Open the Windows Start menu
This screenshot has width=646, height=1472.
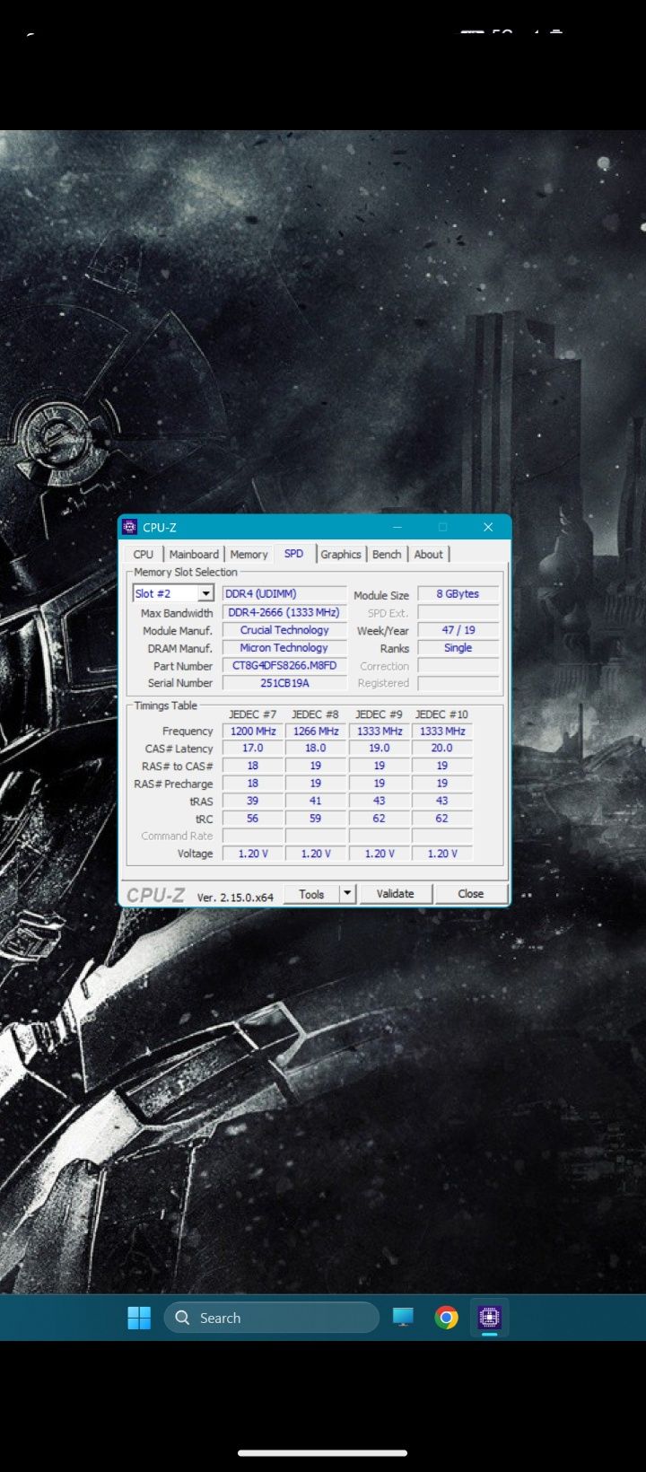click(x=139, y=1318)
